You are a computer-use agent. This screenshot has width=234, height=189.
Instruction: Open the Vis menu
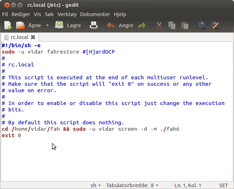(x=37, y=14)
